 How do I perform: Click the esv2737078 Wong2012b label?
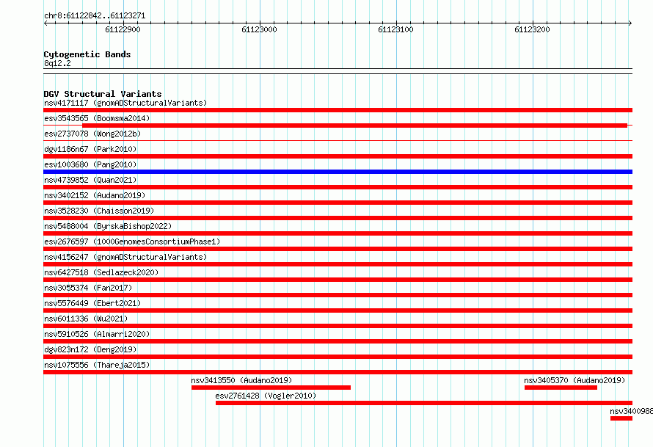[92, 134]
